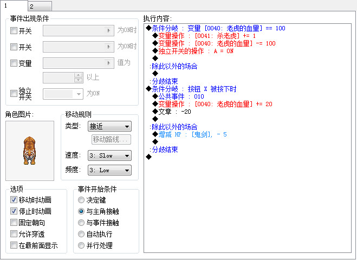Open the 频度 frequency dropdown

(109, 170)
